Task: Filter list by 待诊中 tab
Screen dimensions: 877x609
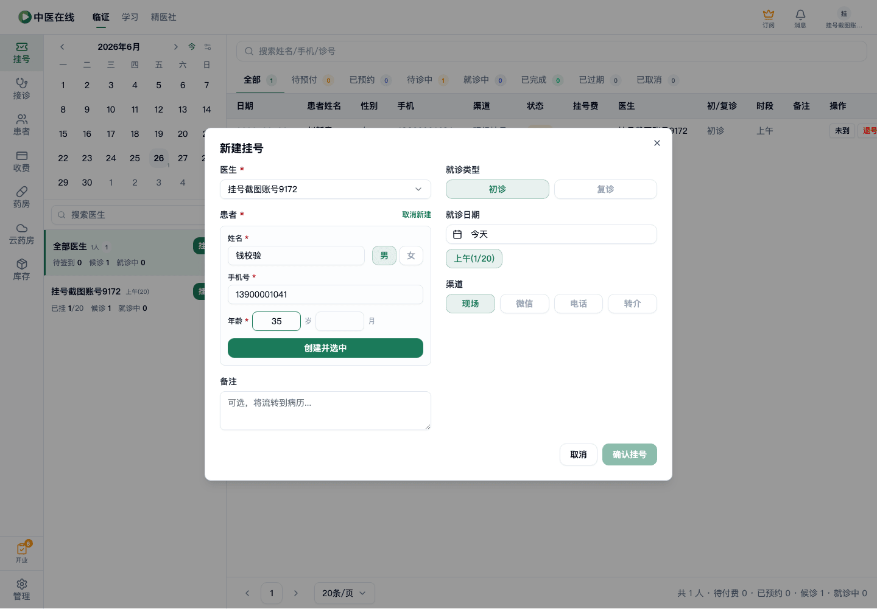Action: click(x=427, y=80)
